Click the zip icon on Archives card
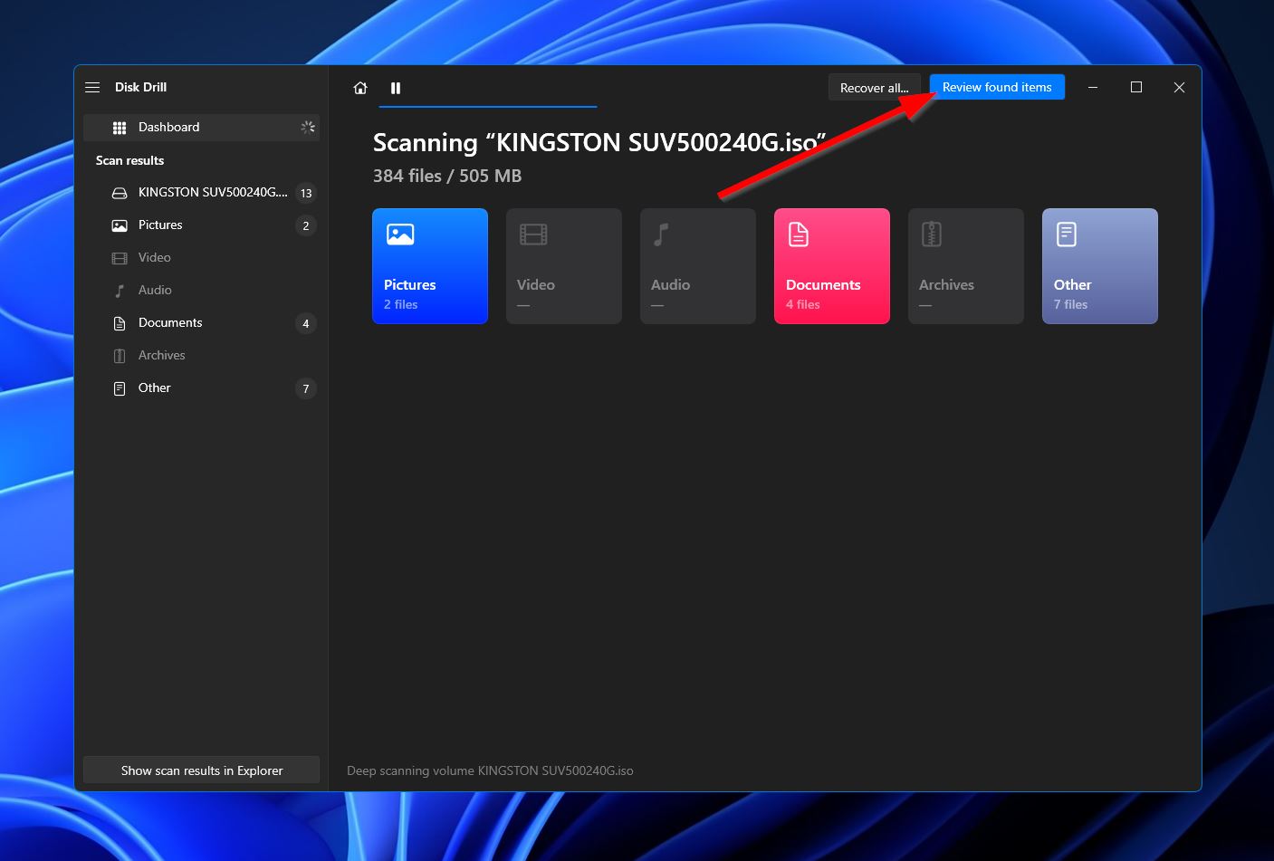This screenshot has height=861, width=1274. point(932,234)
